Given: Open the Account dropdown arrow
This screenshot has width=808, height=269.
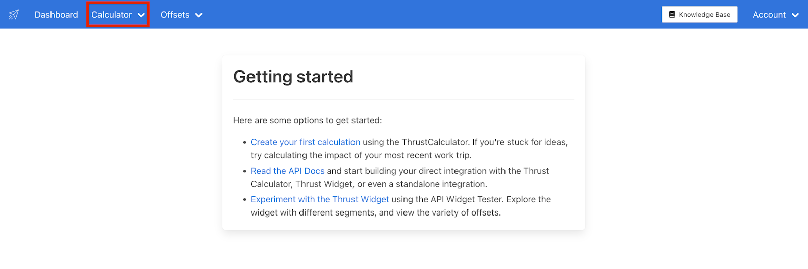Looking at the screenshot, I should click(x=795, y=15).
